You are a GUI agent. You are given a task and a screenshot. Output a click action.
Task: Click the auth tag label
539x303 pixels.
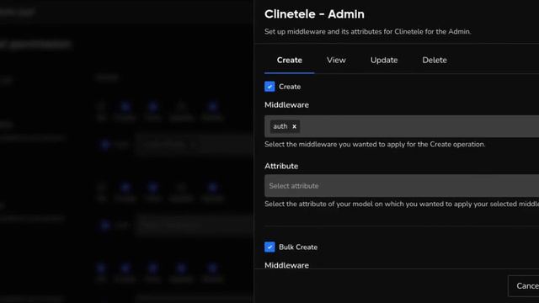pos(280,126)
